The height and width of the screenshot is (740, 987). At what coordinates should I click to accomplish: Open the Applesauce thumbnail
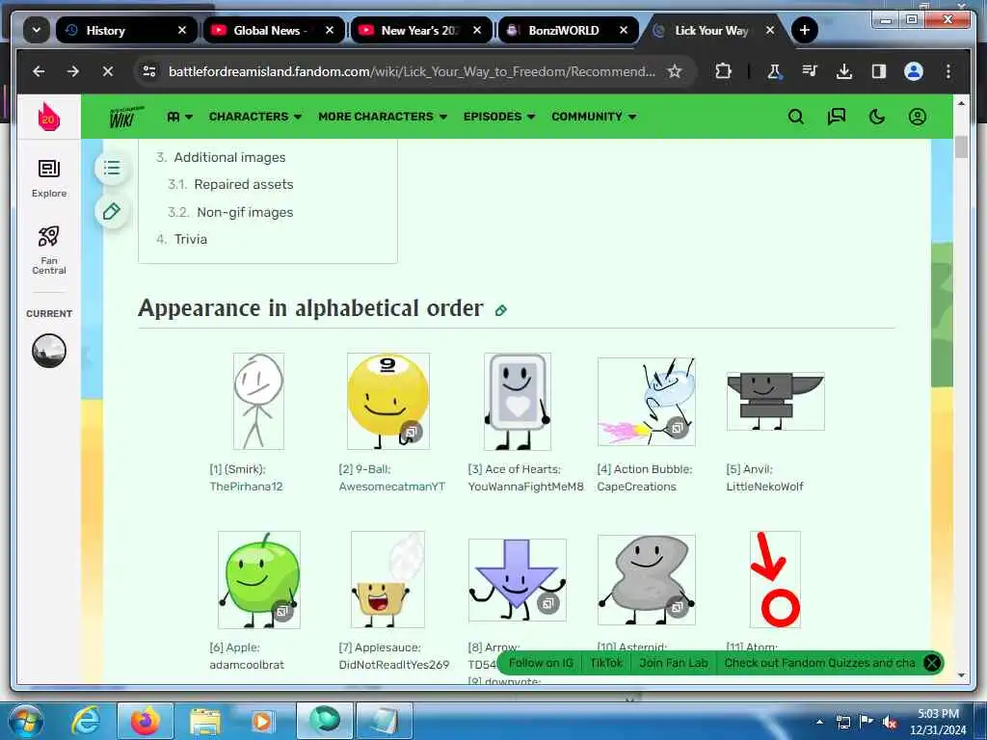click(387, 579)
